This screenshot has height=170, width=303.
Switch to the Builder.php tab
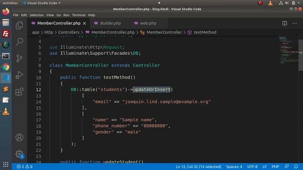click(110, 23)
